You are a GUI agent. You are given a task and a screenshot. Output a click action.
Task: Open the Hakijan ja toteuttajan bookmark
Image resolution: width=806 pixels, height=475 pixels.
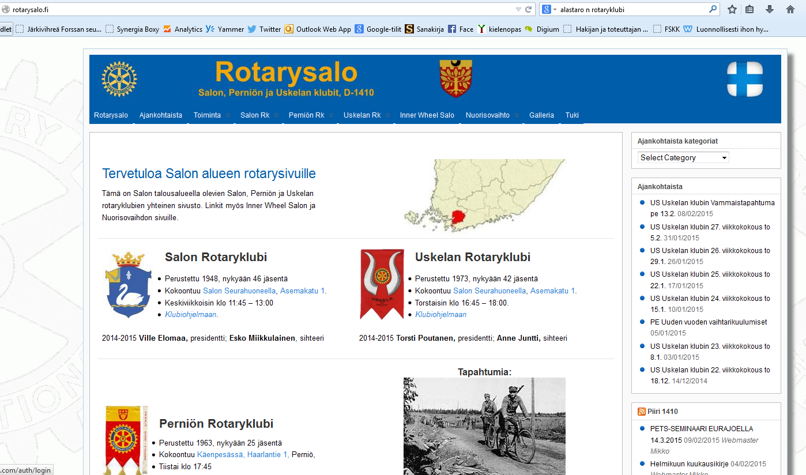(x=606, y=29)
